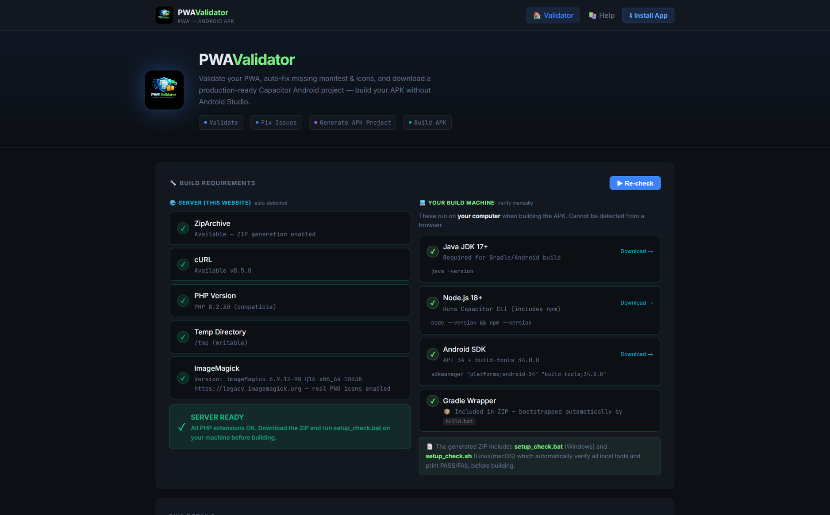
Task: Open the Node.js Download link
Action: [x=636, y=303]
